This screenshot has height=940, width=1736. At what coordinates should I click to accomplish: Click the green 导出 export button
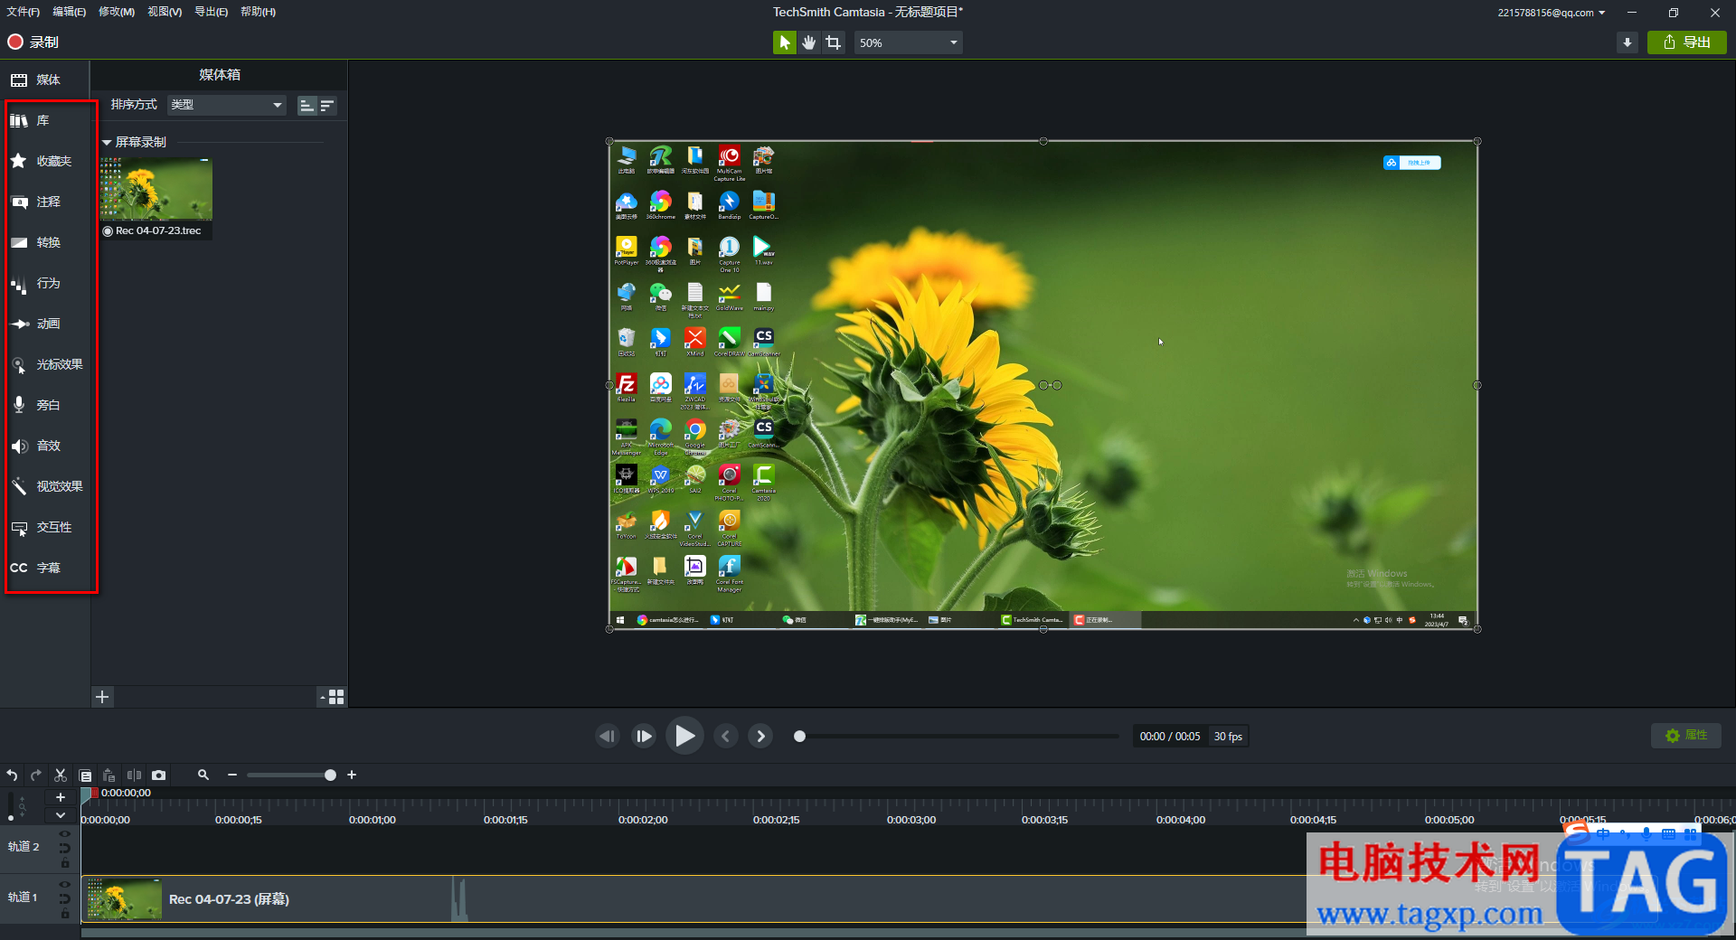(x=1686, y=42)
